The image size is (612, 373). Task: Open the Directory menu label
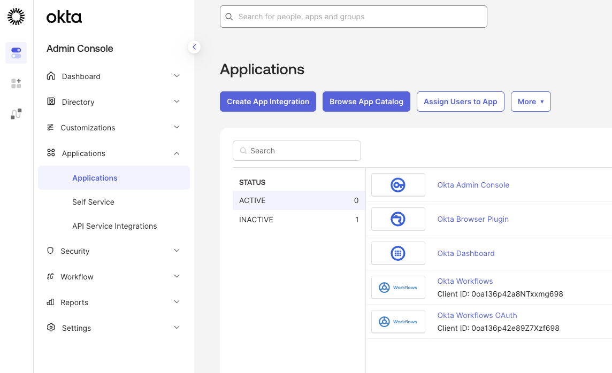(x=78, y=102)
